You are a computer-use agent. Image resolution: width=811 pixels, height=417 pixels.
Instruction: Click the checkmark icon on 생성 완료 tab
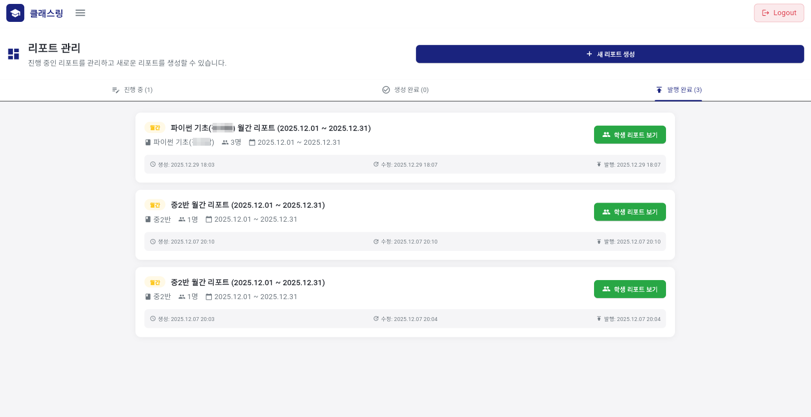coord(386,90)
